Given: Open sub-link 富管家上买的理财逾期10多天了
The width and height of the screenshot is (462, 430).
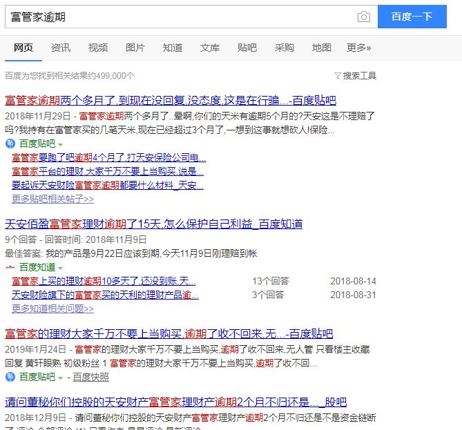Looking at the screenshot, I should coord(104,281).
